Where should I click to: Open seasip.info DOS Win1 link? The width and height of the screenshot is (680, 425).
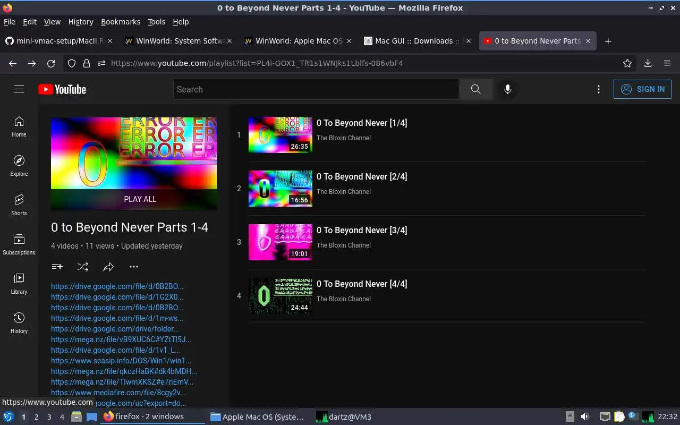tap(121, 361)
